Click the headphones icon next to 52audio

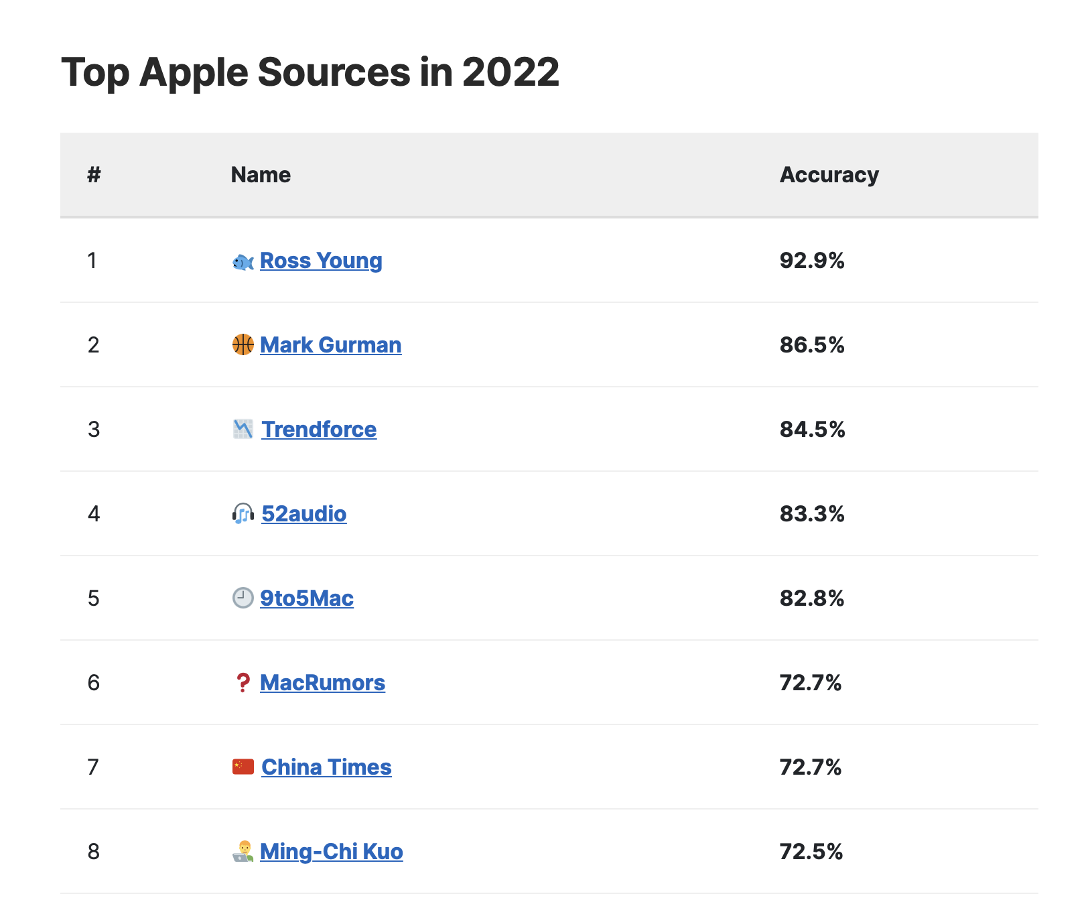243,514
